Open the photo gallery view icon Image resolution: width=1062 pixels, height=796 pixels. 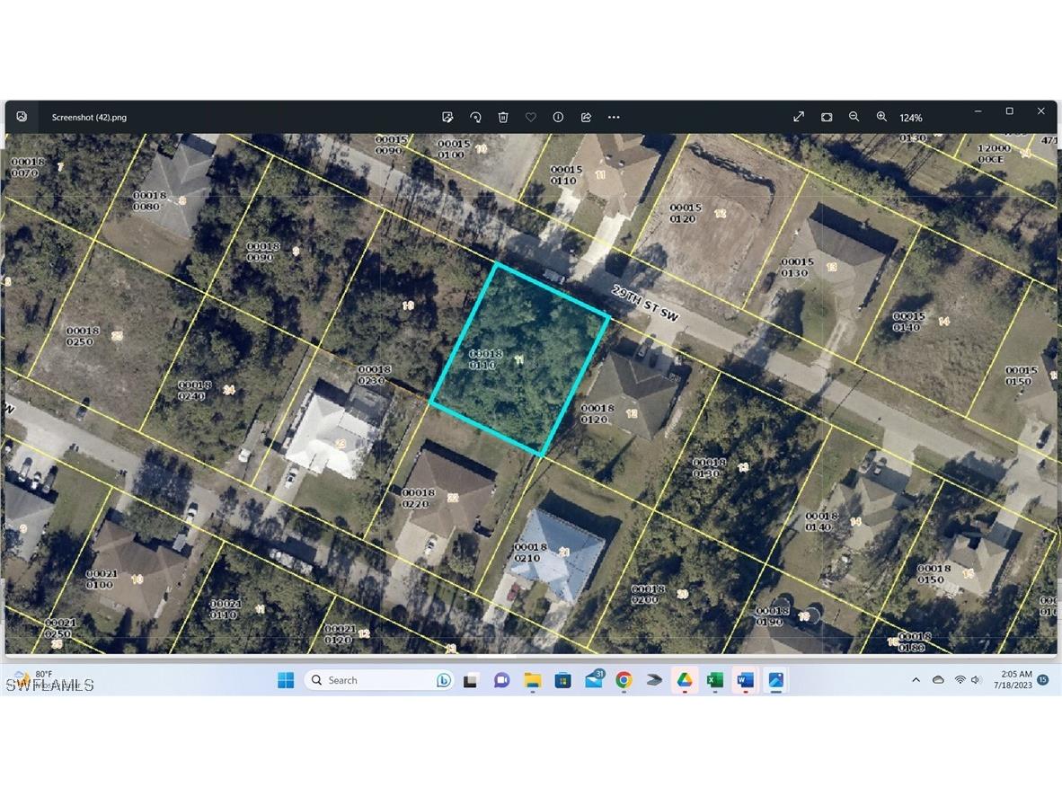click(x=22, y=116)
